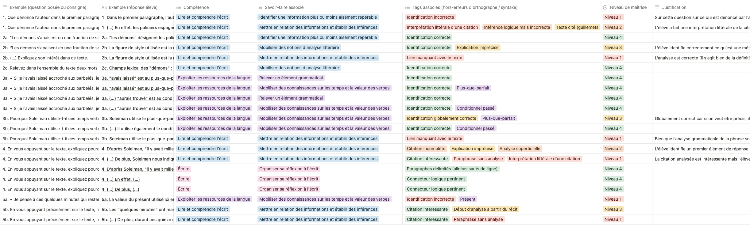Click the select icon beside Niveau de maîtrise

[x=605, y=7]
